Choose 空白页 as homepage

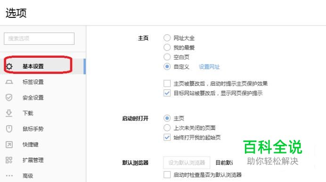167,57
